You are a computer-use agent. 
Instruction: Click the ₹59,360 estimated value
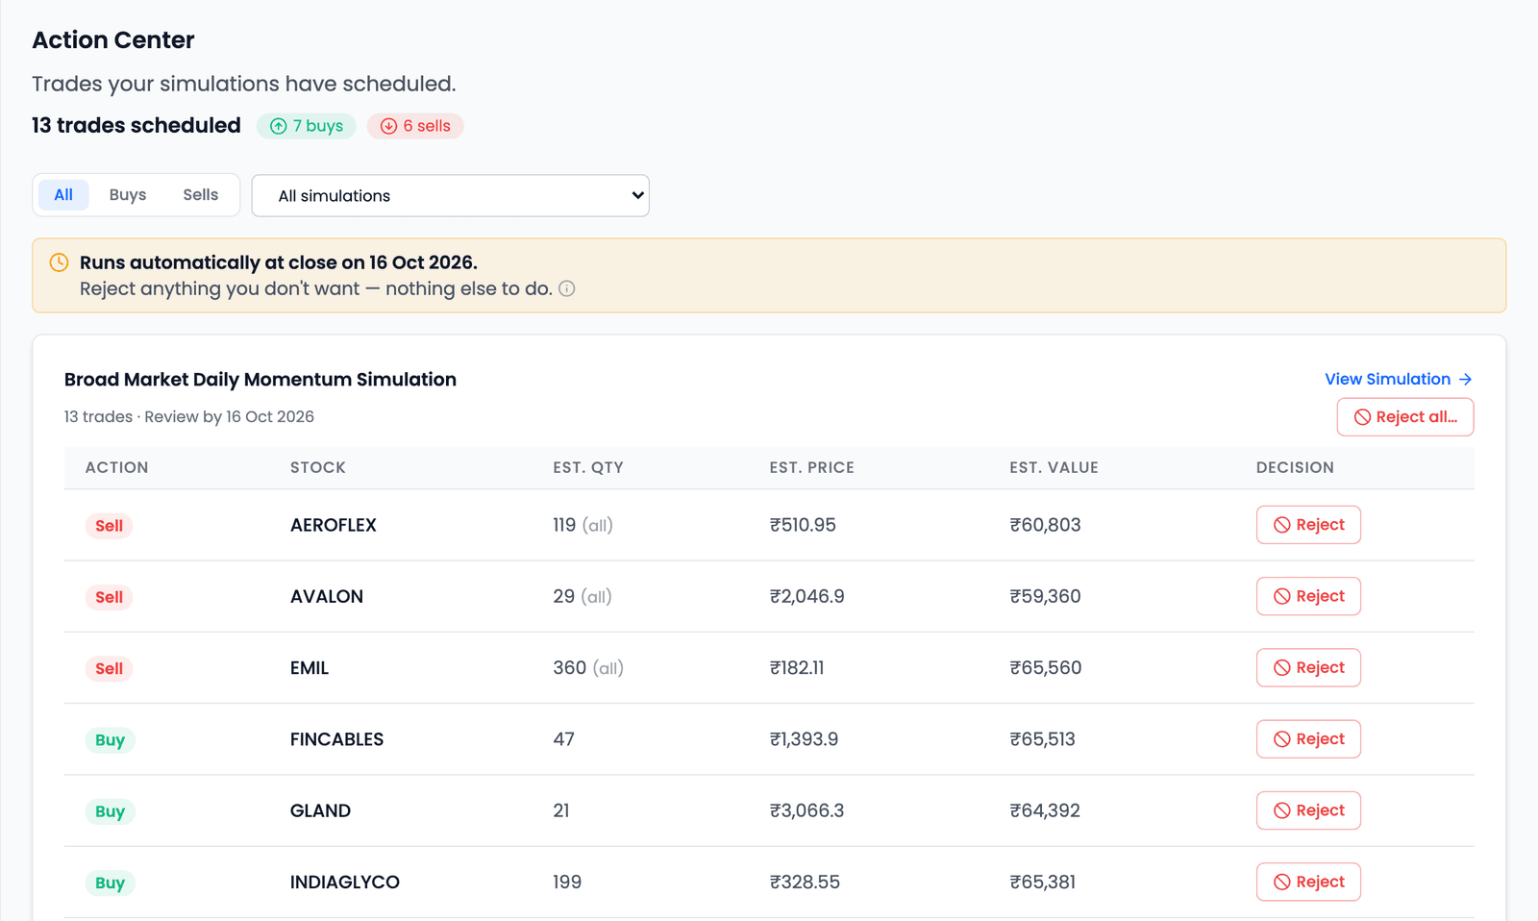pyautogui.click(x=1045, y=596)
